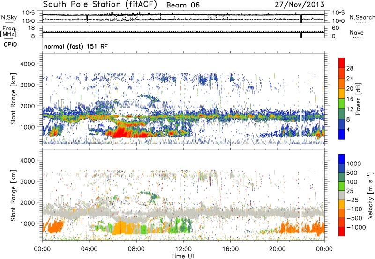The height and width of the screenshot is (259, 375).
Task: Click the bright blue bottom Power colorbar segment
Action: click(342, 135)
